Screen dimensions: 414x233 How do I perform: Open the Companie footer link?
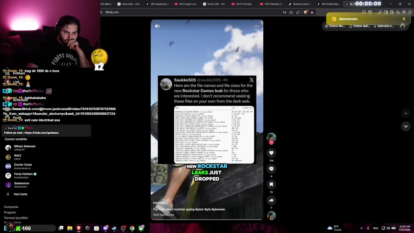click(x=11, y=207)
